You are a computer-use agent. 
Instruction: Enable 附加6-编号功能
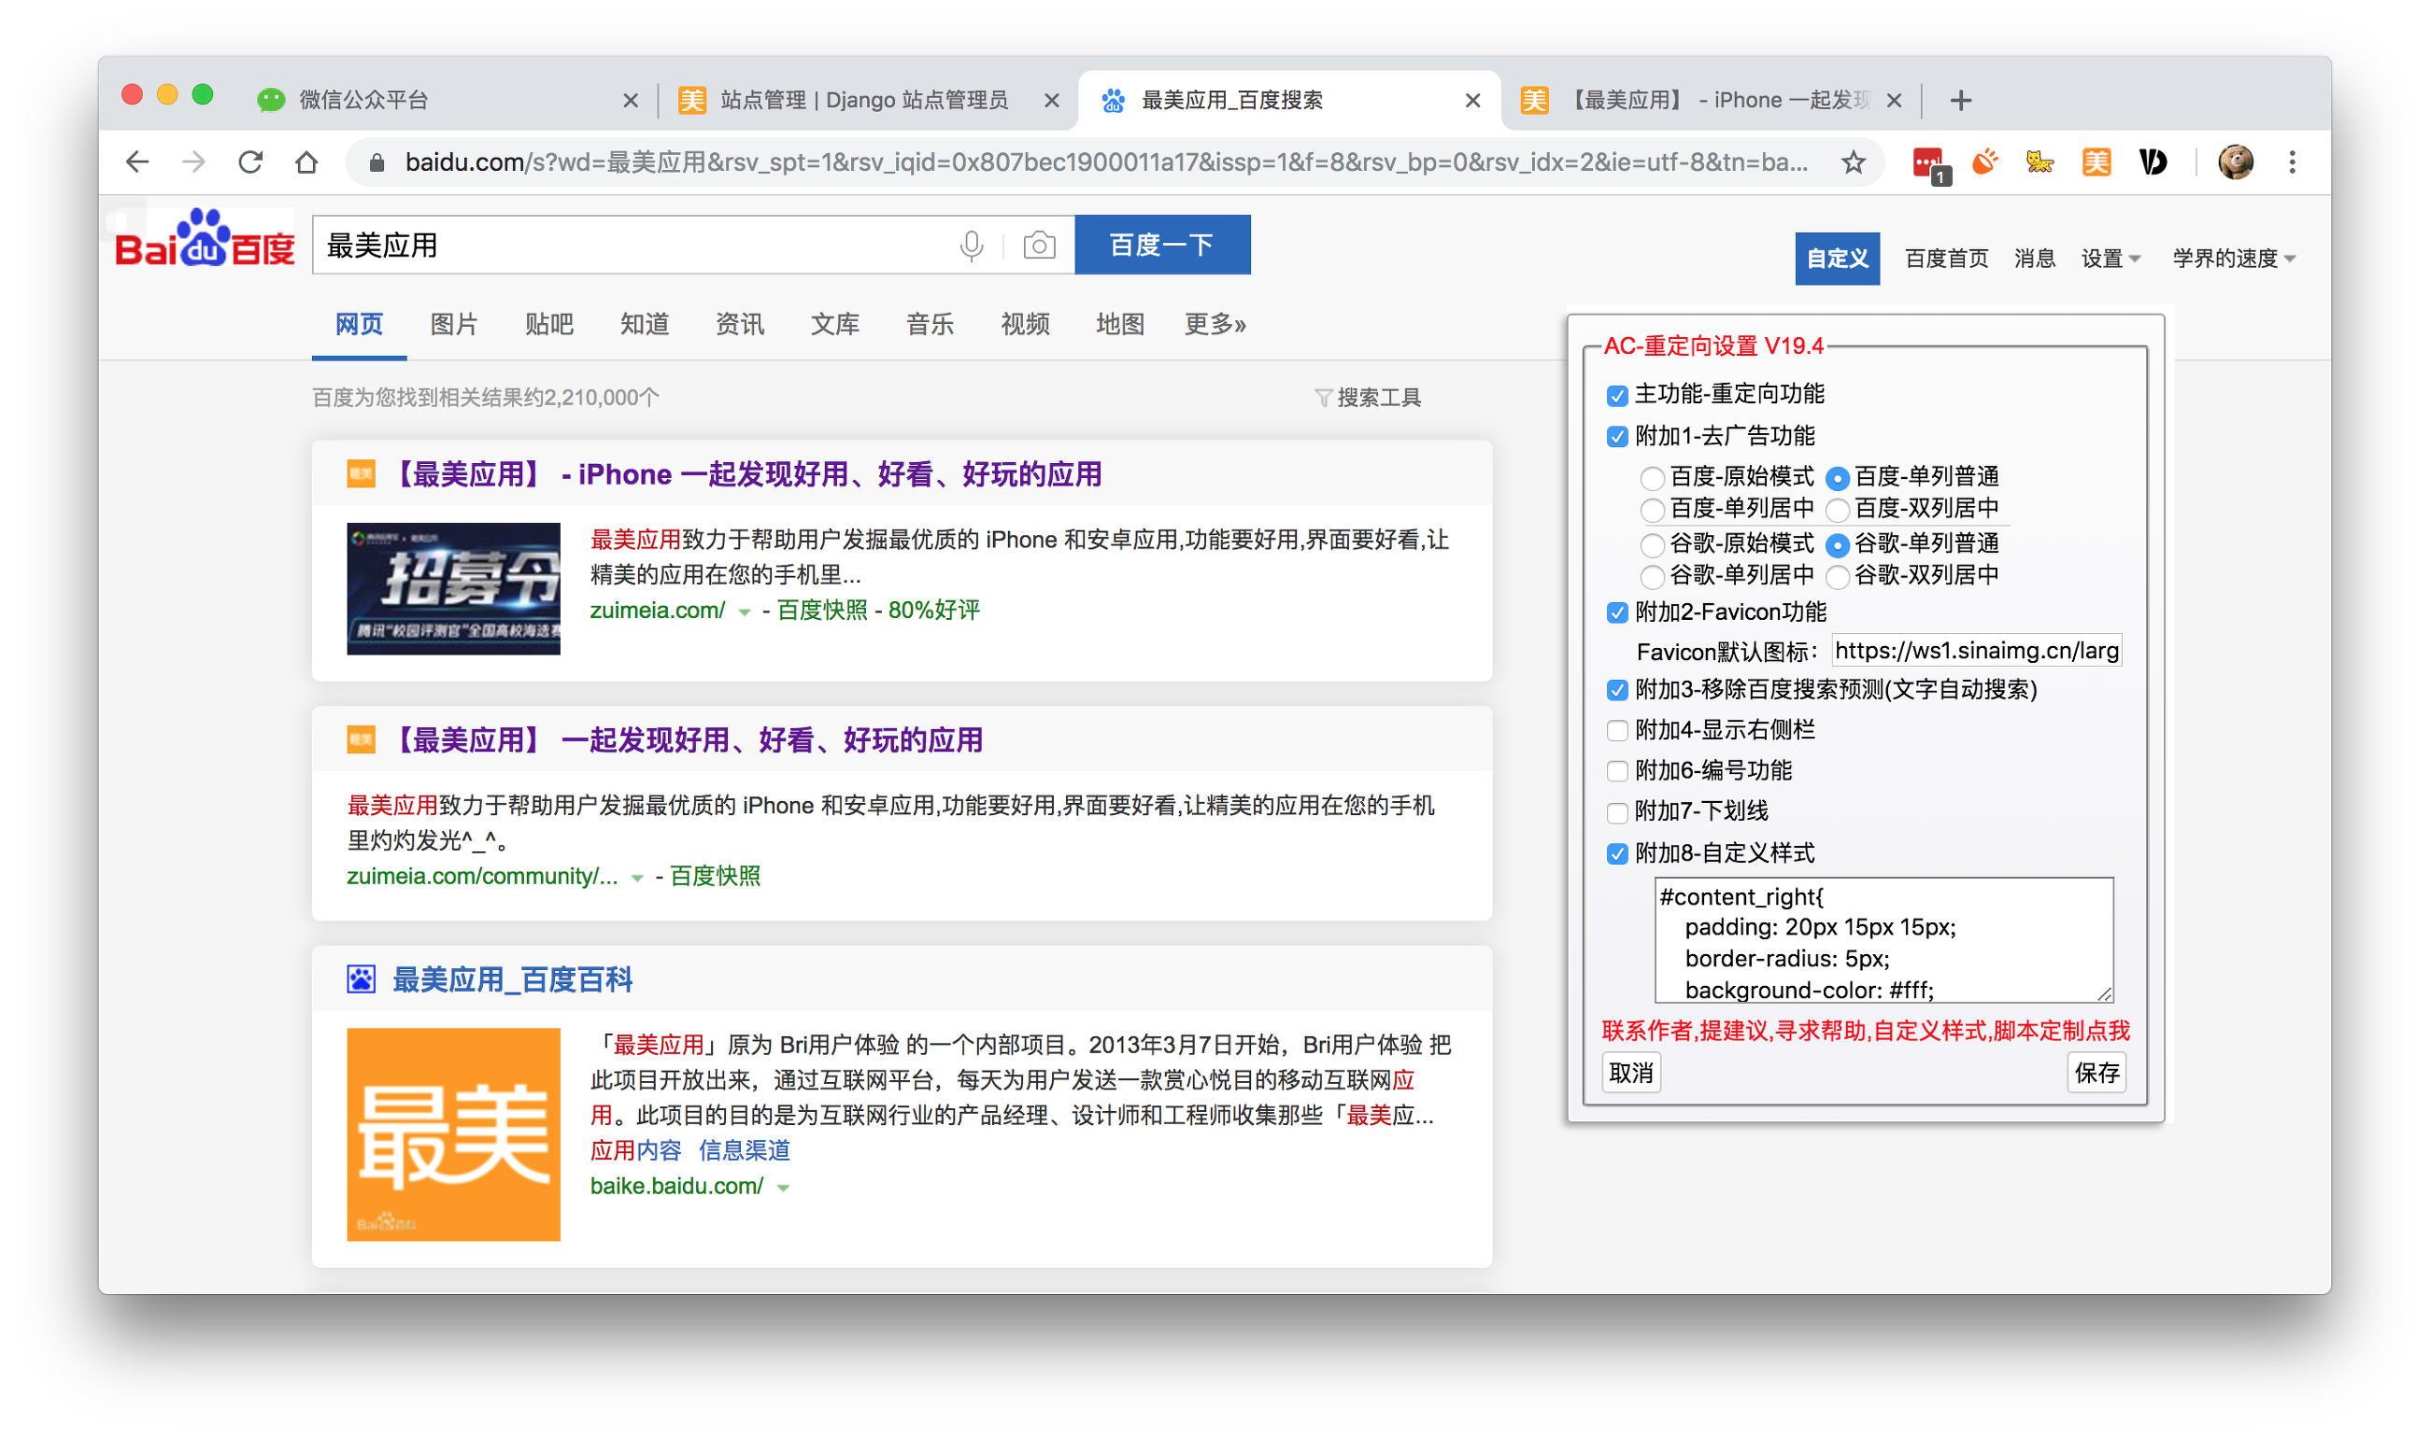pyautogui.click(x=1616, y=770)
